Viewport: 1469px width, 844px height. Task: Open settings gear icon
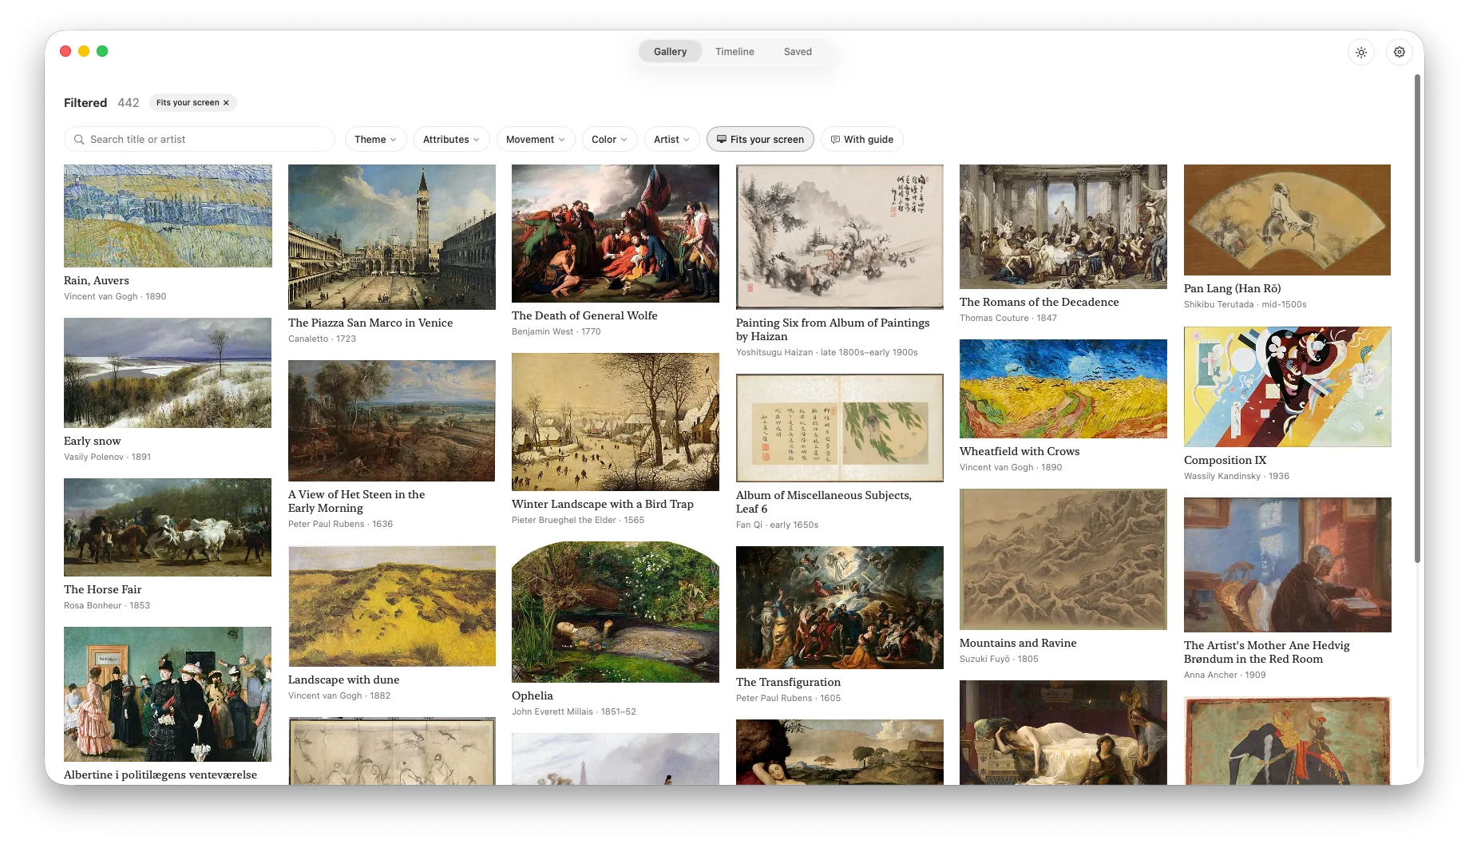tap(1400, 52)
